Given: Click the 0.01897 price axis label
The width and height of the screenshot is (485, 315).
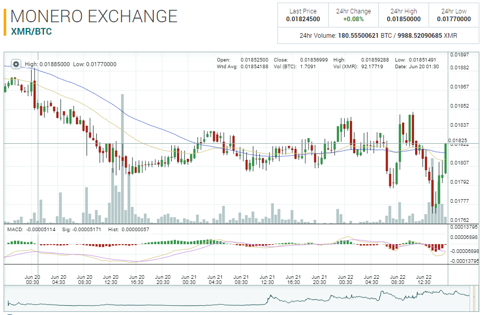Looking at the screenshot, I should (459, 55).
